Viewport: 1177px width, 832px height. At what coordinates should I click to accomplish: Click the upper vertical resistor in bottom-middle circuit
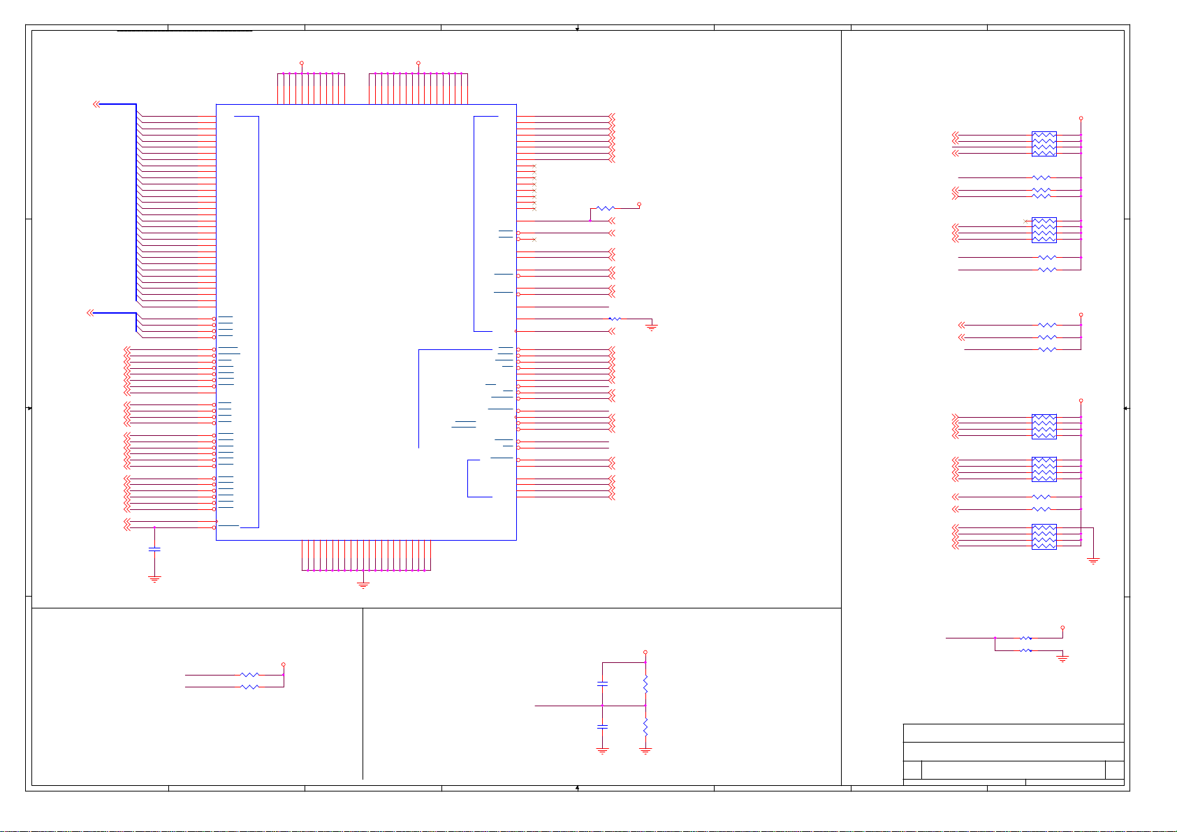point(645,683)
